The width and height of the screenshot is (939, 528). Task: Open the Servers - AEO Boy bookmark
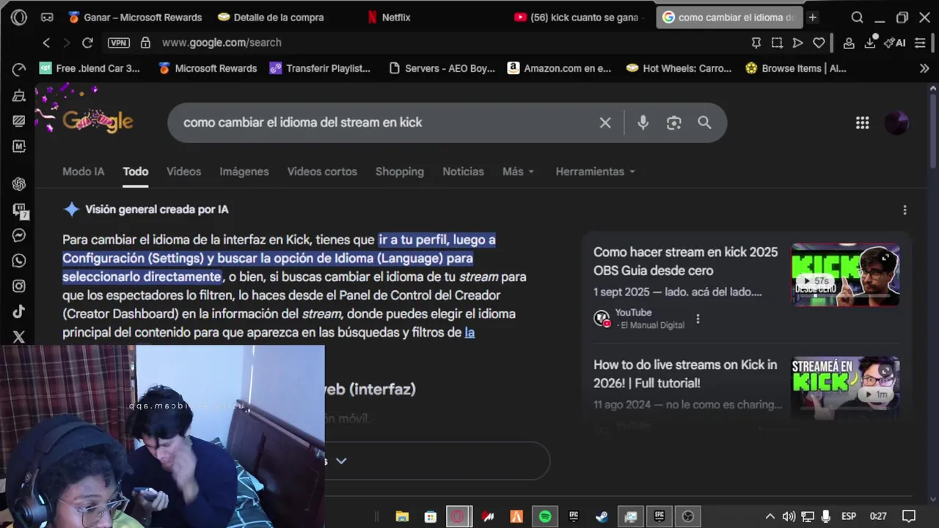[442, 68]
